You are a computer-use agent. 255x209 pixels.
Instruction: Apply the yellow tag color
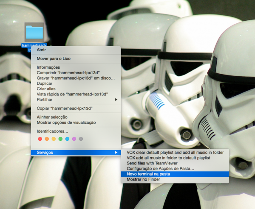point(54,139)
